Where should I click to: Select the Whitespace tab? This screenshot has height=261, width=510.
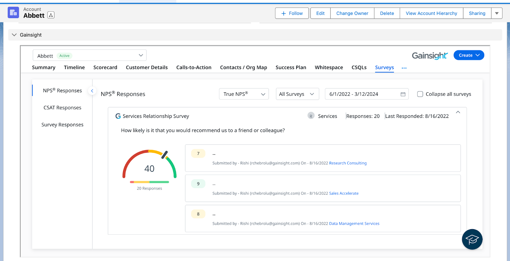point(329,67)
